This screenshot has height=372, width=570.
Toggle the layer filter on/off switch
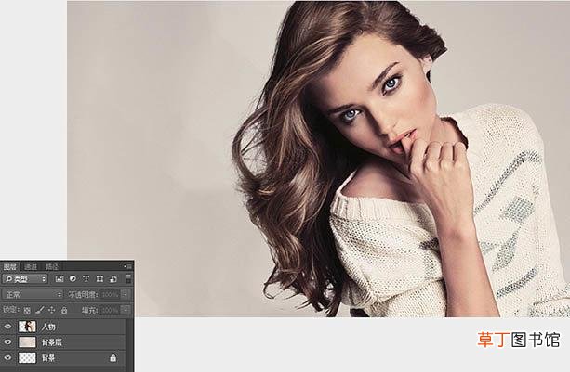(x=128, y=278)
